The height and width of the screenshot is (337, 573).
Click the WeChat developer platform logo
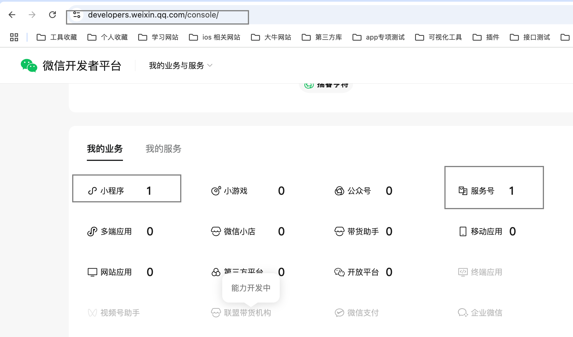click(29, 65)
